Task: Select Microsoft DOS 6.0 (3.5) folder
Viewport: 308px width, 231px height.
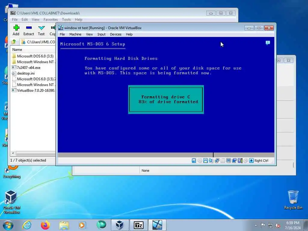Action: pyautogui.click(x=33, y=56)
